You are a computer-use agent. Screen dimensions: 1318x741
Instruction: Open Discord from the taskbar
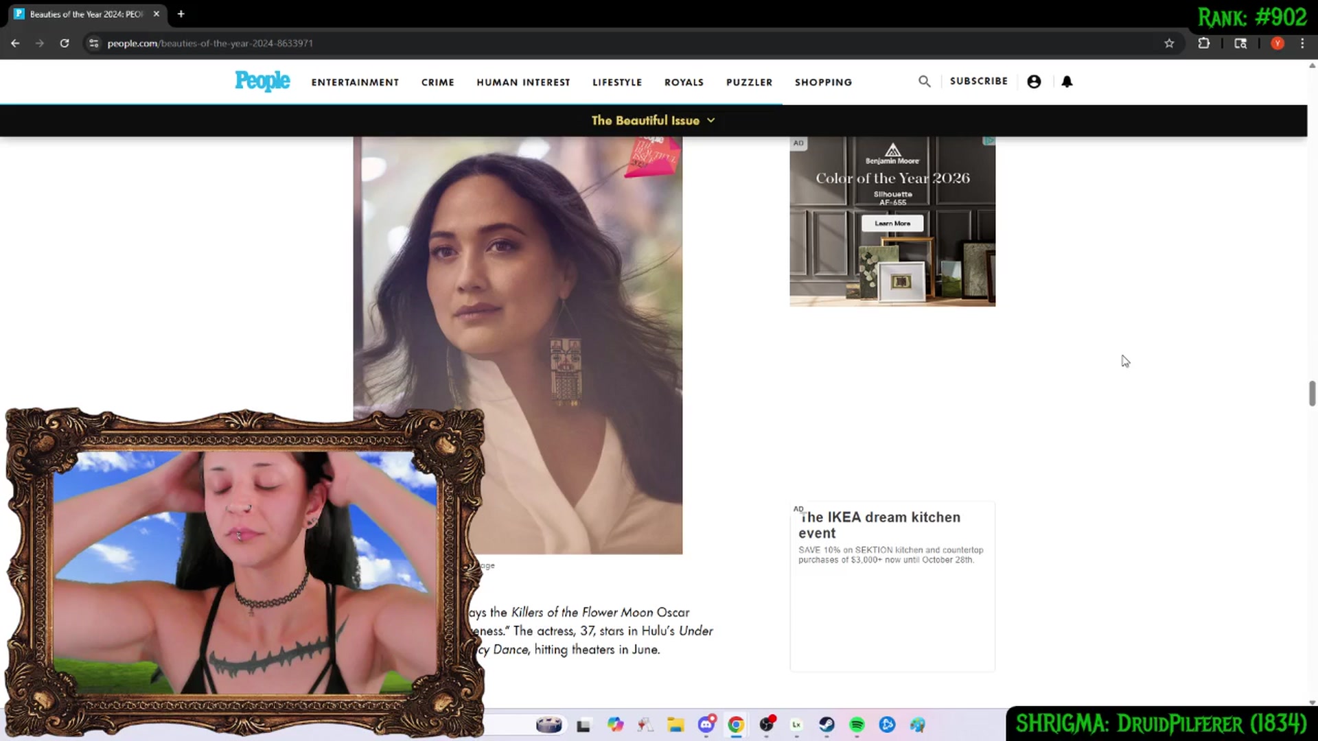(x=706, y=725)
